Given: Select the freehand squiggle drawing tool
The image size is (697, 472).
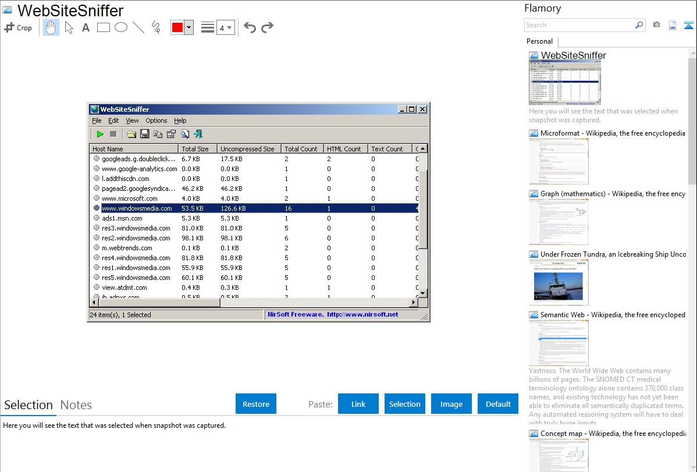Looking at the screenshot, I should [x=155, y=27].
